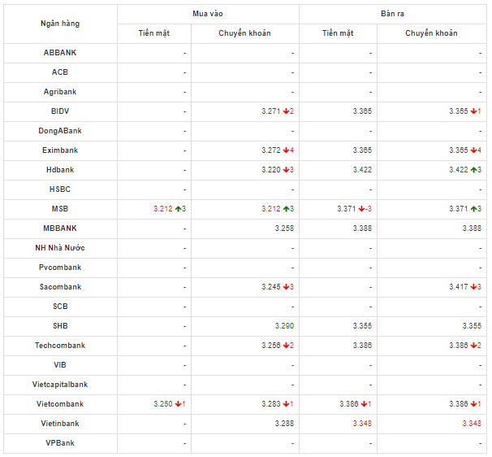This screenshot has height=457, width=492.
Task: Click the VPBank name in the last row
Action: (60, 443)
